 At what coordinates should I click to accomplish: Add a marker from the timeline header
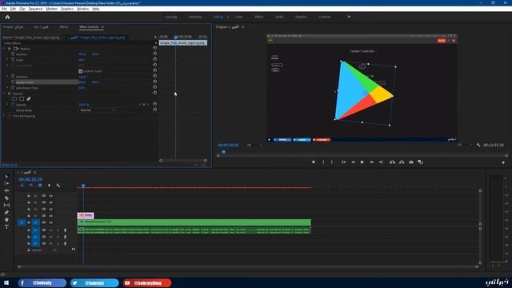[49, 186]
